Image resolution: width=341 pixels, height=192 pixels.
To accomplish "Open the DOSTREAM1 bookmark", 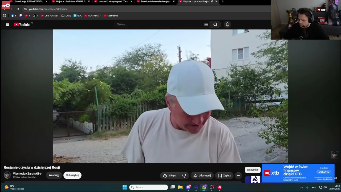I will click(x=92, y=16).
